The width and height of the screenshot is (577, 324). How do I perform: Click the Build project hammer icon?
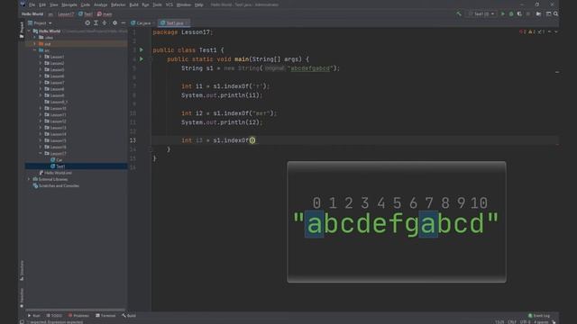click(x=459, y=14)
